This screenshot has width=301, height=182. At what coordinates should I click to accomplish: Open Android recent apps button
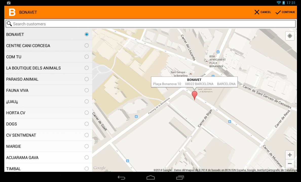(180, 178)
